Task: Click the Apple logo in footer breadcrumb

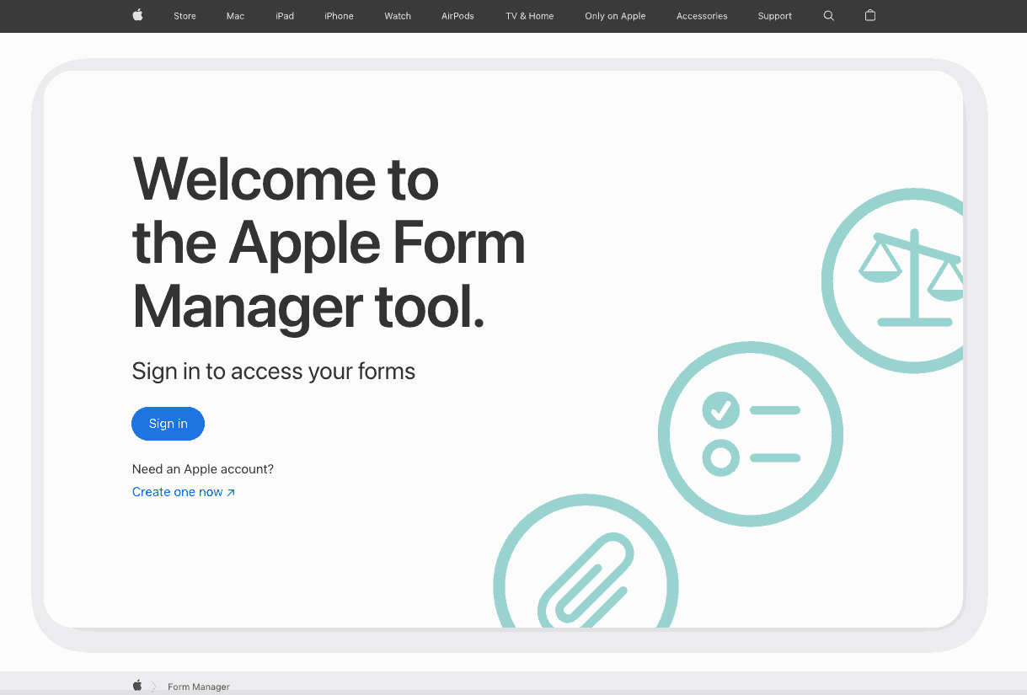Action: pyautogui.click(x=137, y=686)
